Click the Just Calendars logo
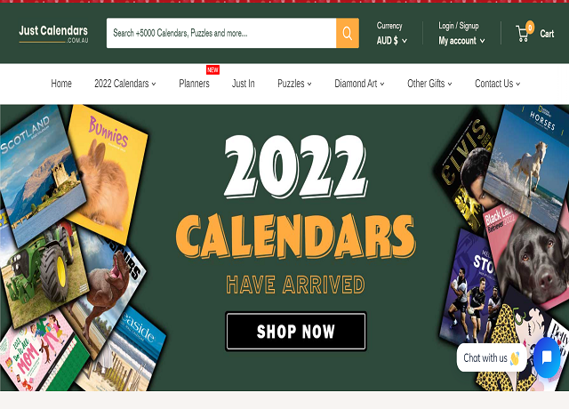 [53, 34]
